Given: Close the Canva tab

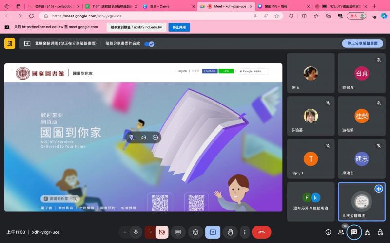Looking at the screenshot, I should (x=193, y=7).
